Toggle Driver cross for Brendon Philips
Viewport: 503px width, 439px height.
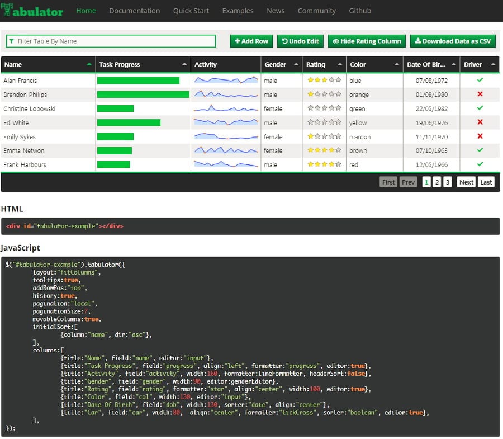(480, 95)
